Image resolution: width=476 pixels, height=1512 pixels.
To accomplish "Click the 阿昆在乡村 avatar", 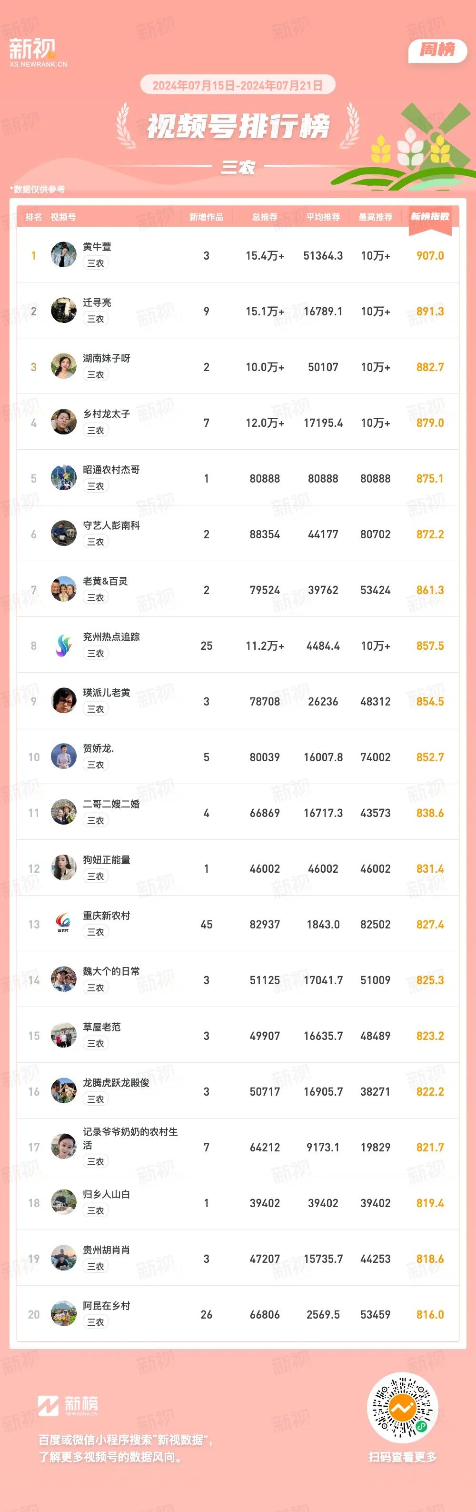I will point(63,1314).
